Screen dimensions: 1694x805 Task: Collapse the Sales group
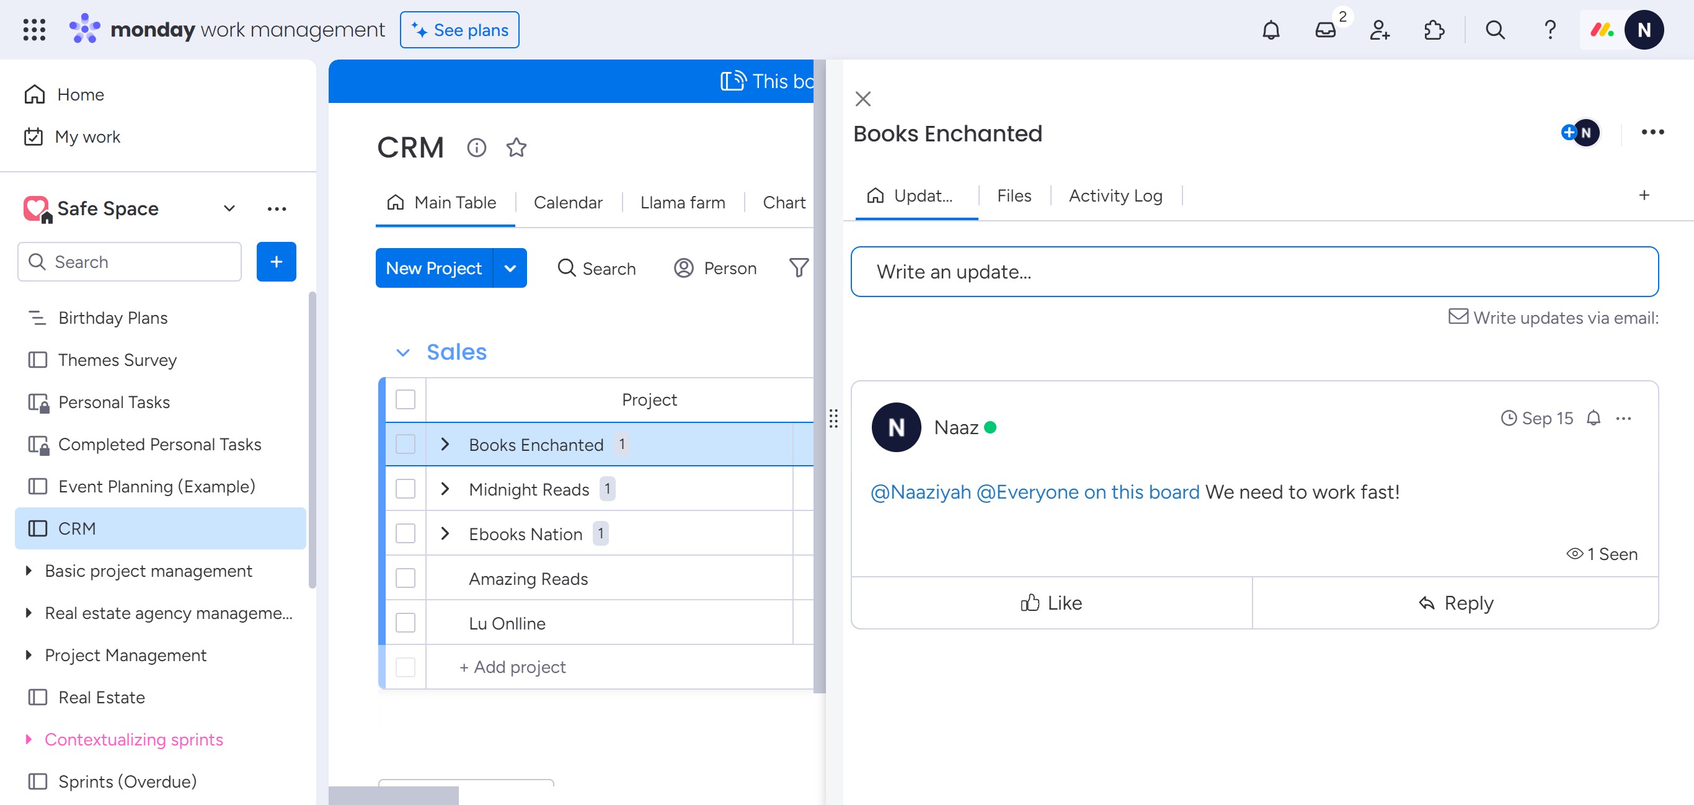tap(403, 352)
